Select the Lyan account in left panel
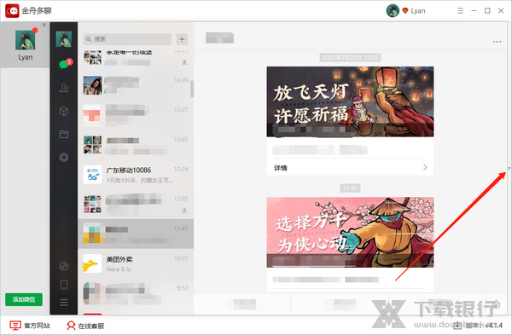The image size is (512, 335). click(25, 45)
